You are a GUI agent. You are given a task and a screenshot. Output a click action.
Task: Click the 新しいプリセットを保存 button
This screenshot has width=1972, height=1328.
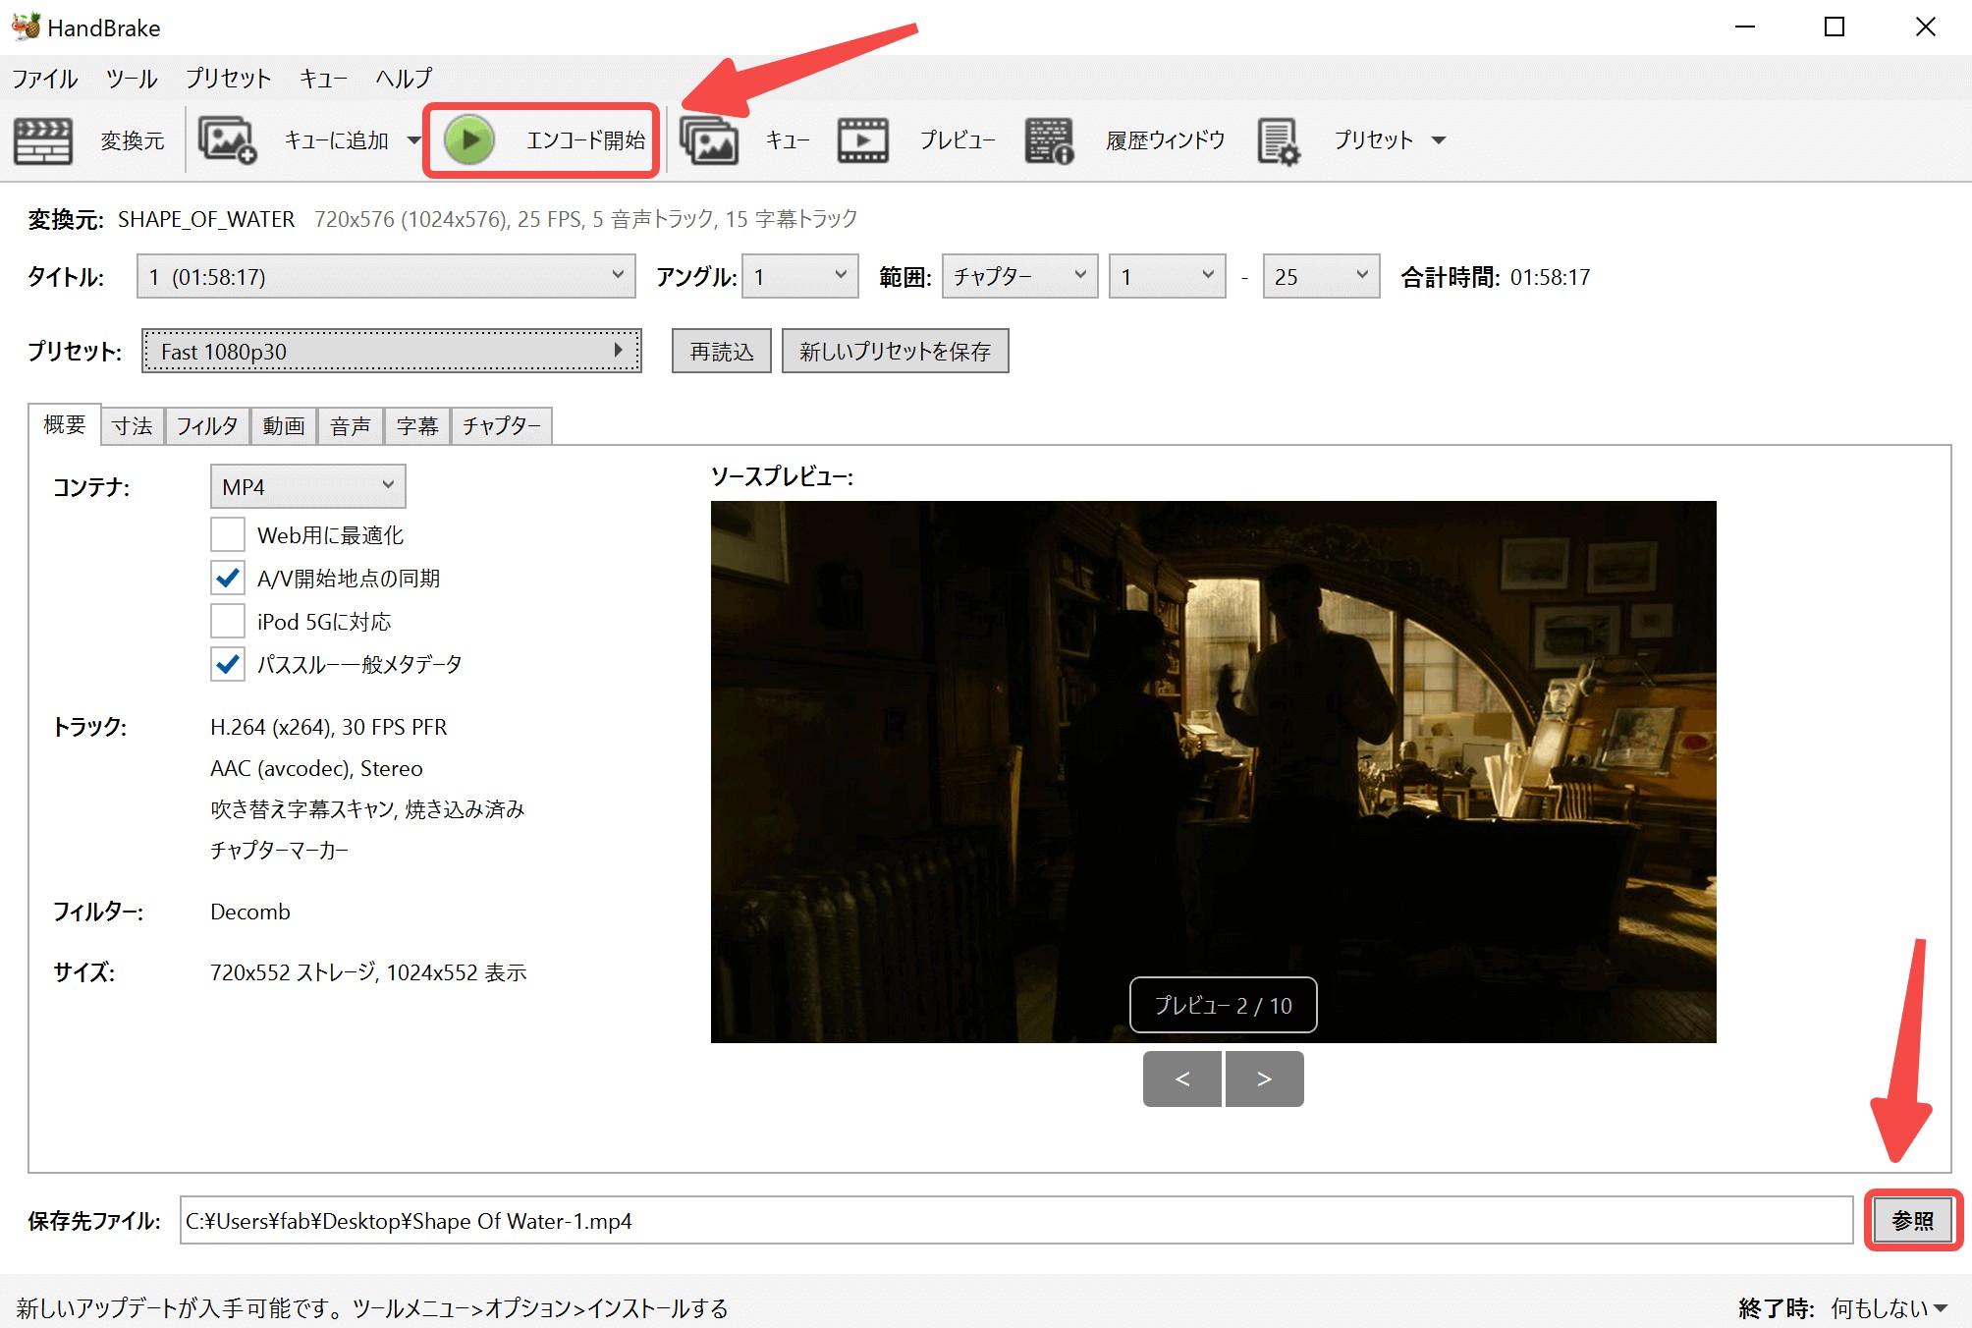point(895,351)
